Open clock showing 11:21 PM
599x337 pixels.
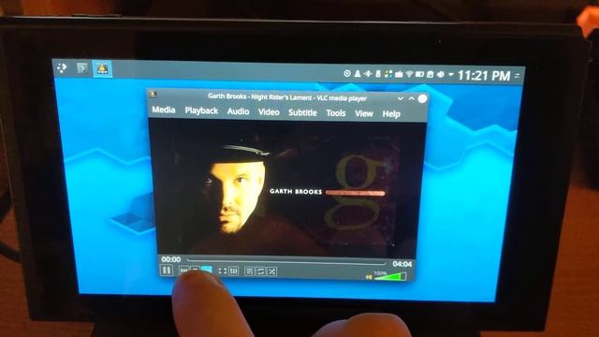[484, 75]
